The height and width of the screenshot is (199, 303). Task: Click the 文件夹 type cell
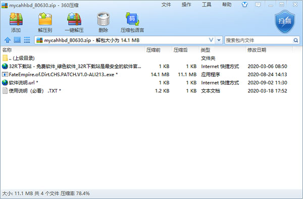click(x=208, y=58)
